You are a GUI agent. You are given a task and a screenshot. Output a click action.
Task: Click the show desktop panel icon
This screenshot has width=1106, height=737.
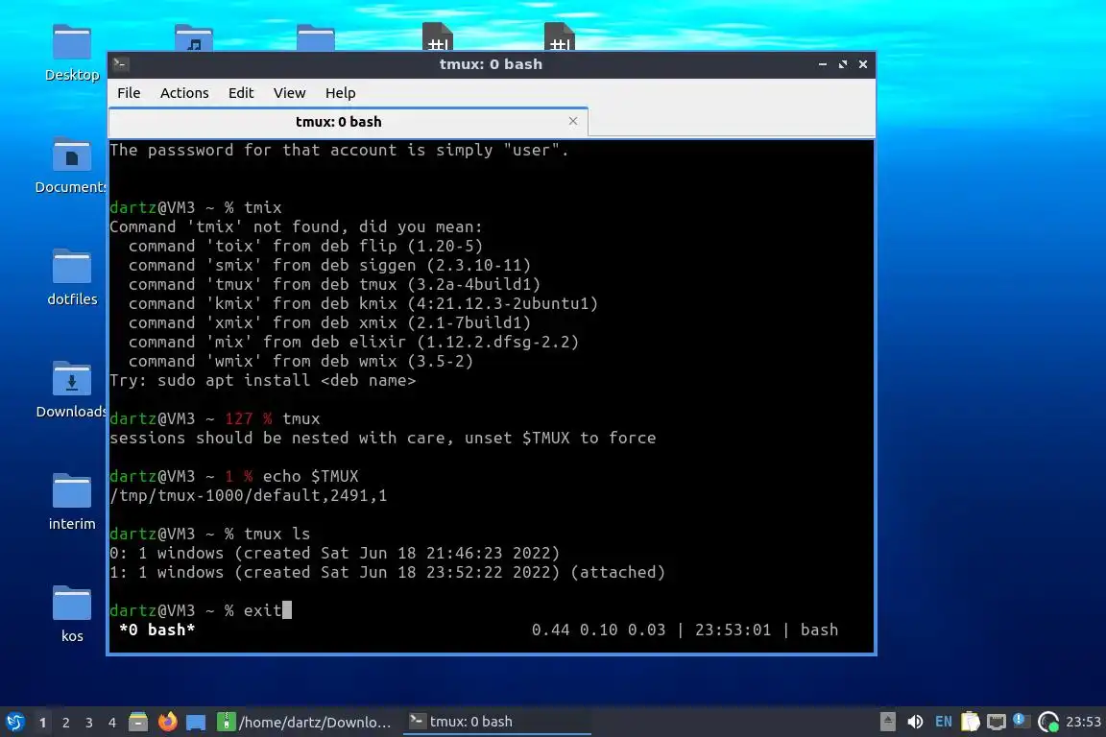196,723
